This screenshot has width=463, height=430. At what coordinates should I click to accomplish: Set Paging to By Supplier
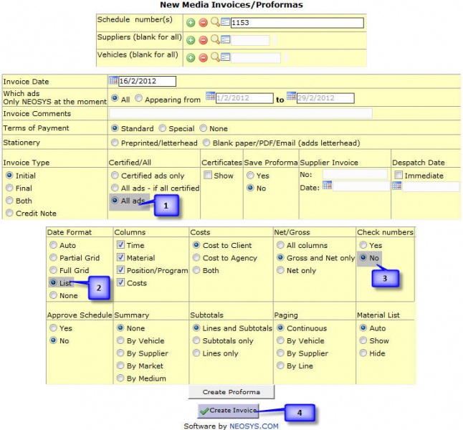[280, 353]
